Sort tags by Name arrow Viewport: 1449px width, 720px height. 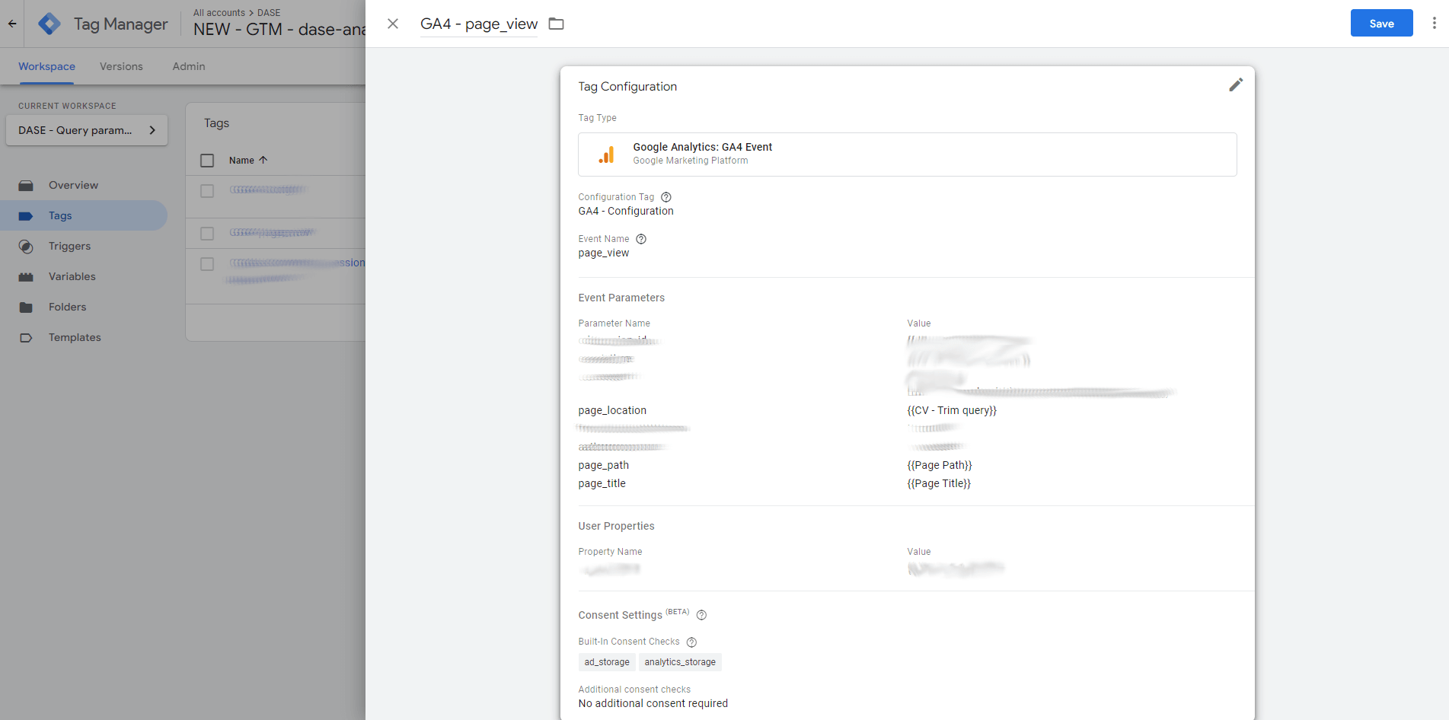263,160
